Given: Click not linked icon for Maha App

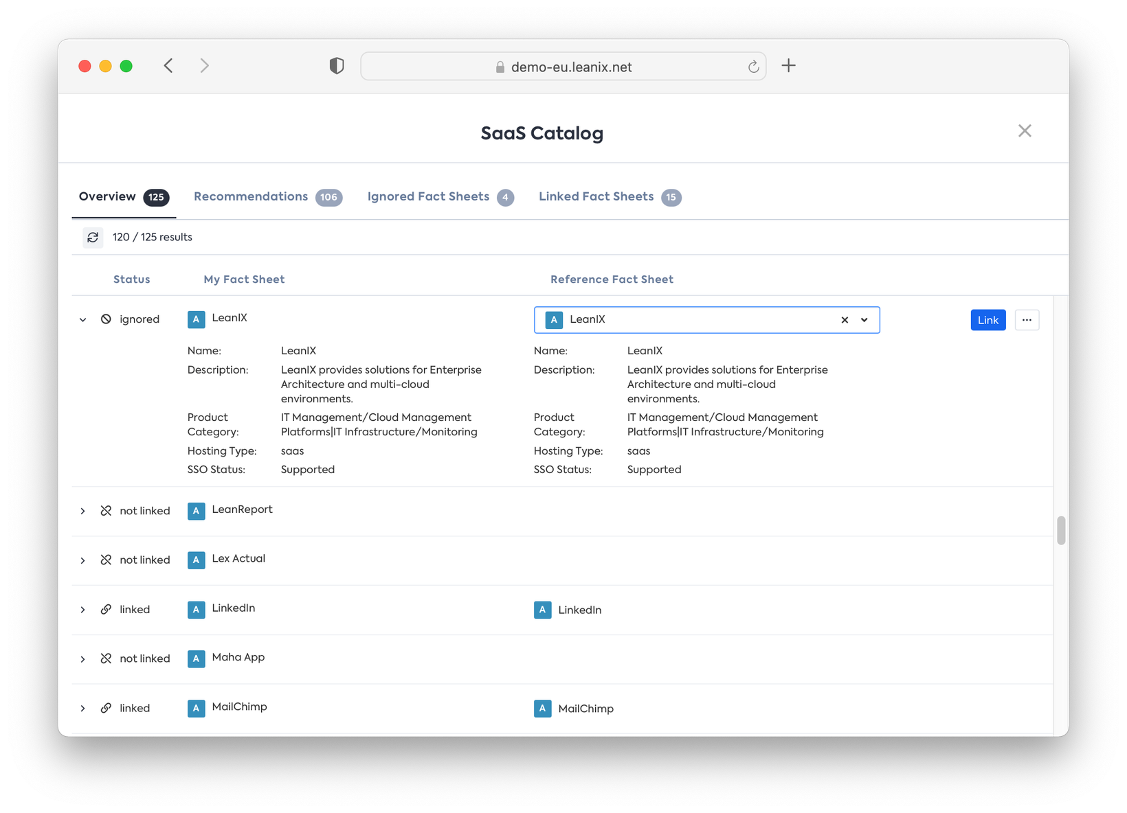Looking at the screenshot, I should coord(106,659).
